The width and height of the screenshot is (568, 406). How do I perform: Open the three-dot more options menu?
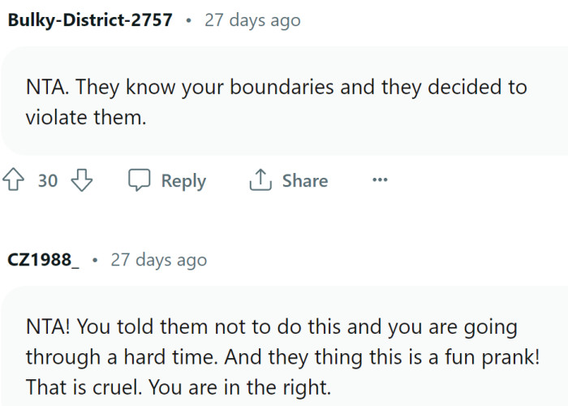380,180
